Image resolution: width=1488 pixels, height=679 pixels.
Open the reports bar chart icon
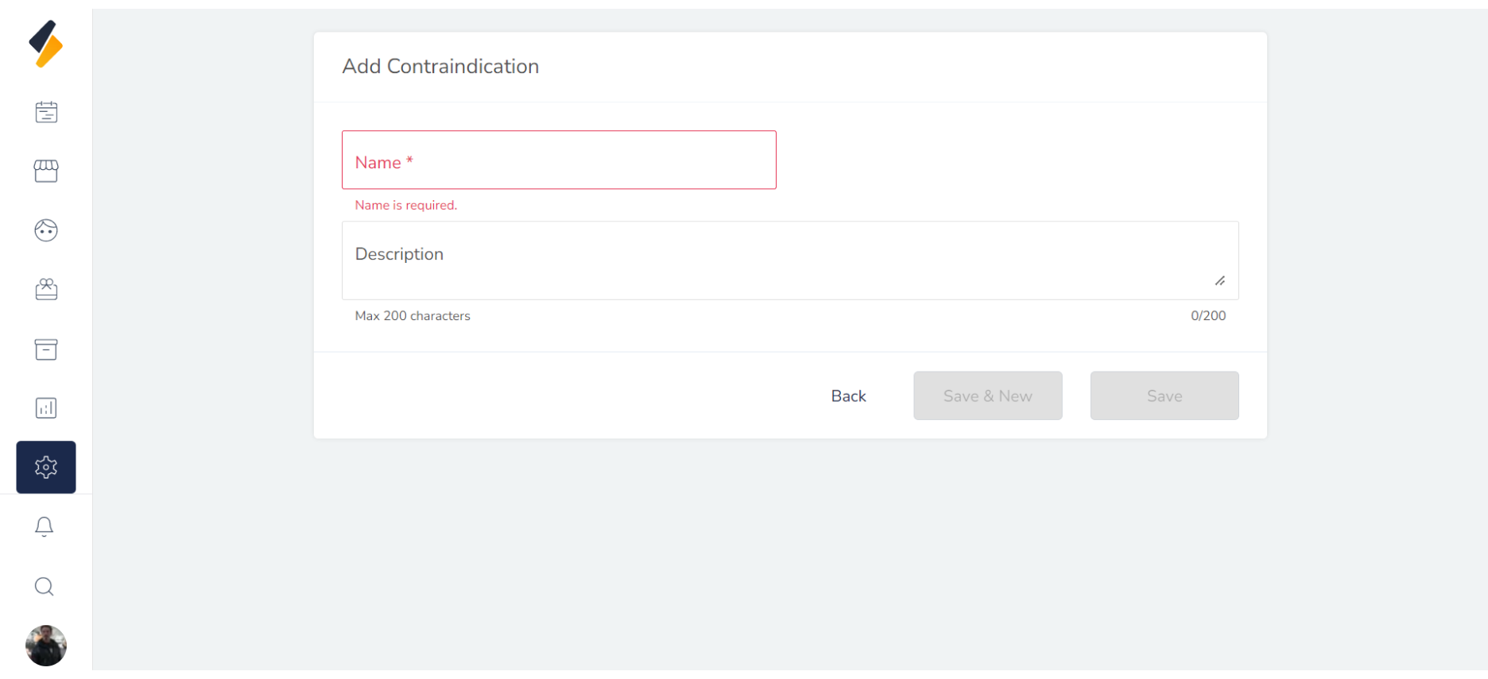pos(46,408)
